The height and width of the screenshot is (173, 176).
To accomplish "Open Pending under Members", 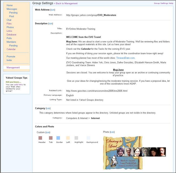I will 13,45.
